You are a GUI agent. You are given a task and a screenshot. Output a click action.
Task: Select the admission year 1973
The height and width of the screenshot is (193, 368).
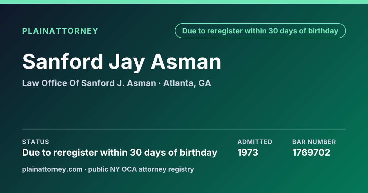248,152
